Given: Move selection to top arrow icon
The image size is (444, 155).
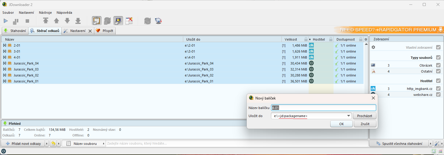Looking at the screenshot, I should tap(46, 21).
